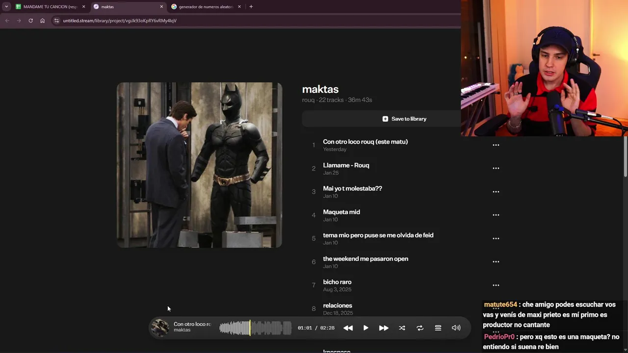The height and width of the screenshot is (353, 628).
Task: Open options for Con otro loco rouq track
Action: click(496, 145)
